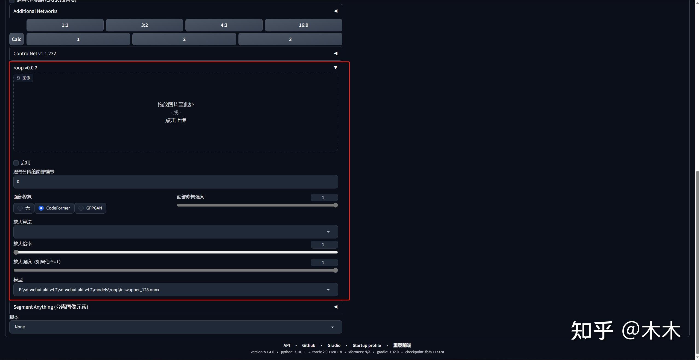The width and height of the screenshot is (700, 360).
Task: Enable the roop 启用 checkbox
Action: tap(16, 163)
